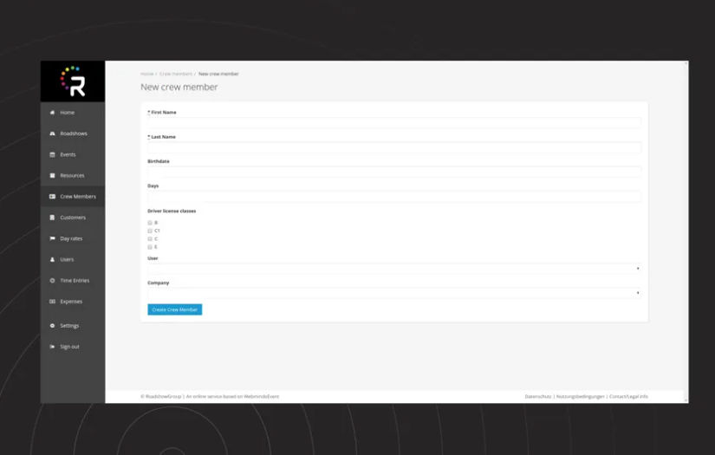Open the Contact/Legal info footer link
The image size is (715, 455).
628,397
